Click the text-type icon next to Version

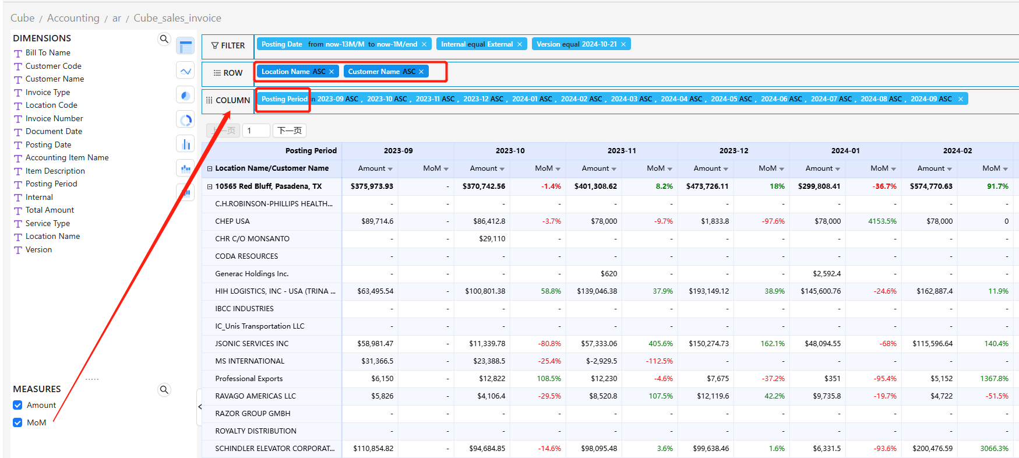(18, 250)
